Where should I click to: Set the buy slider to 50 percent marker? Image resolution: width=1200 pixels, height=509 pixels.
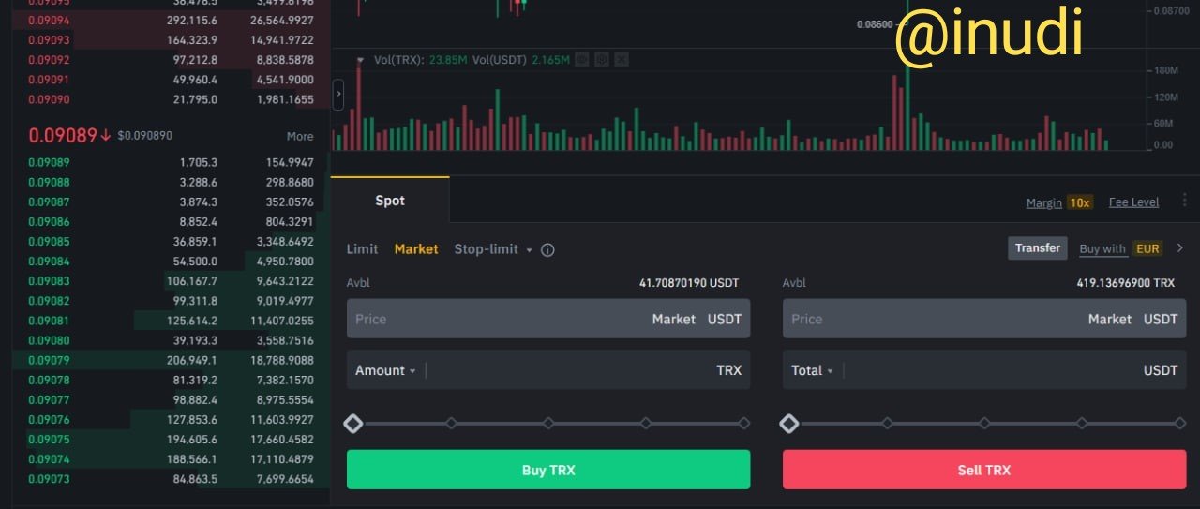click(548, 424)
